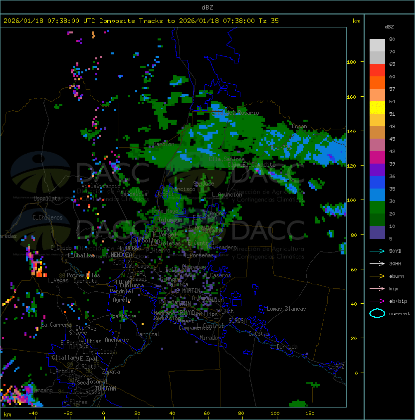This screenshot has width=415, height=420.
Task: Click the white 30HM arrow in legend
Action: tap(377, 263)
